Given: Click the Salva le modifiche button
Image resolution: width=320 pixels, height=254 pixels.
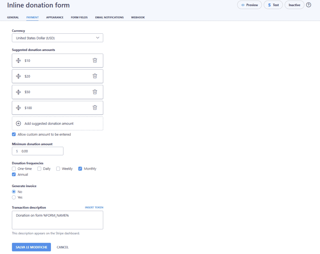Looking at the screenshot, I should tap(31, 247).
